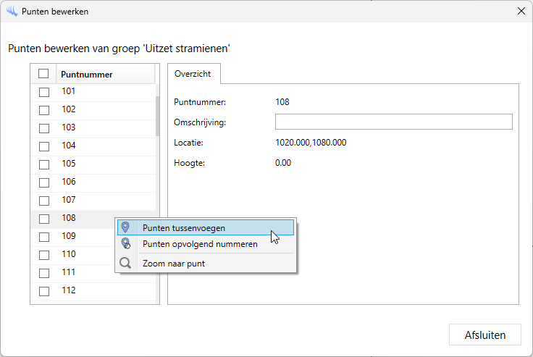Screen dimensions: 533x357
Task: Click the app logo in title bar
Action: [11, 12]
